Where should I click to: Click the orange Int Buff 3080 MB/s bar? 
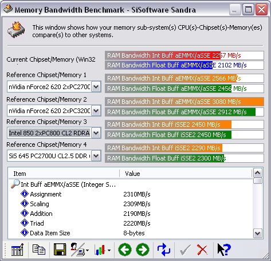tap(184, 102)
